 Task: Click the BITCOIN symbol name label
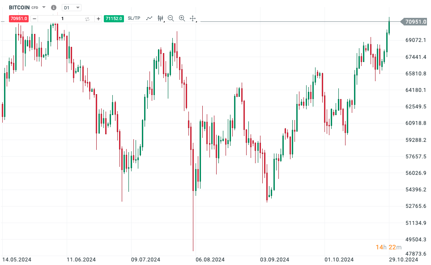click(x=19, y=8)
